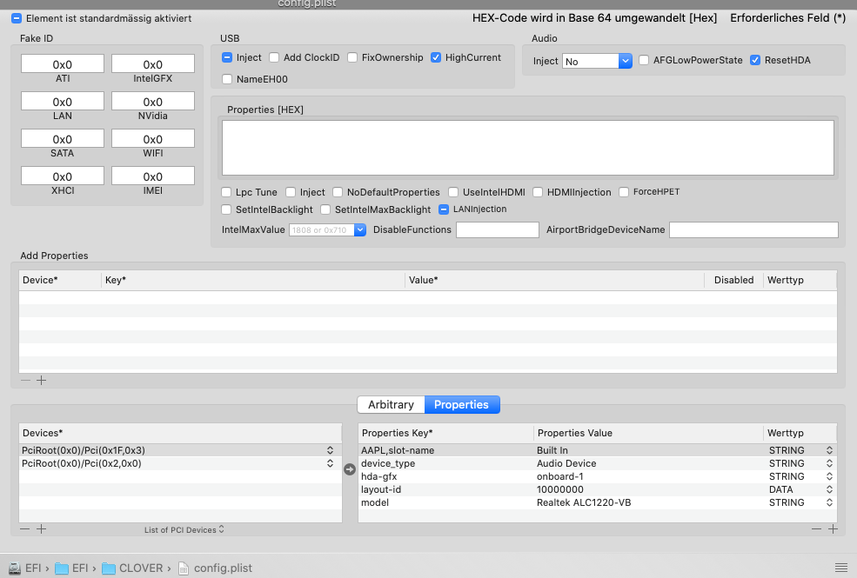857x578 pixels.
Task: Remove the selected device with the minus icon
Action: click(25, 528)
